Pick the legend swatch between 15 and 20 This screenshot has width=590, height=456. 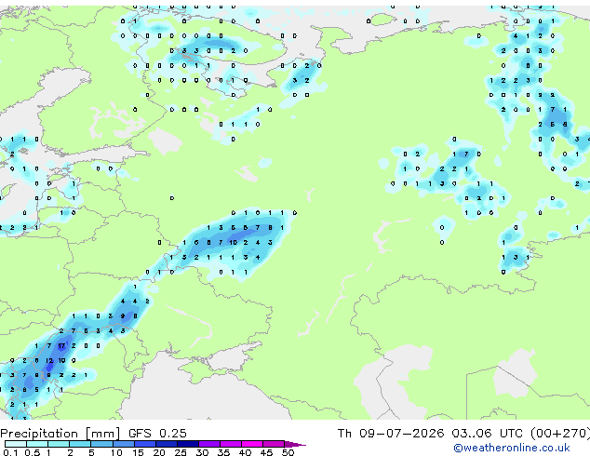point(145,444)
